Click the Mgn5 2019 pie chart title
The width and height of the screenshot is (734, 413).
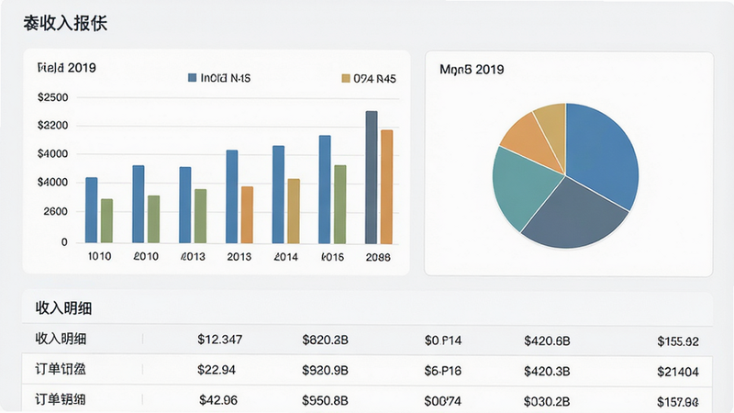click(x=472, y=70)
